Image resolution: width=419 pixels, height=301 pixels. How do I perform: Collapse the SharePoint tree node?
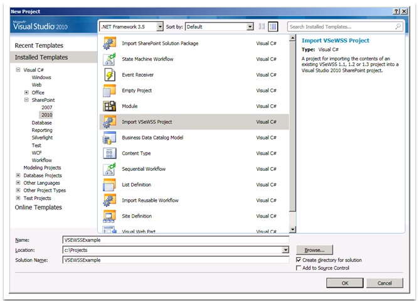point(26,100)
